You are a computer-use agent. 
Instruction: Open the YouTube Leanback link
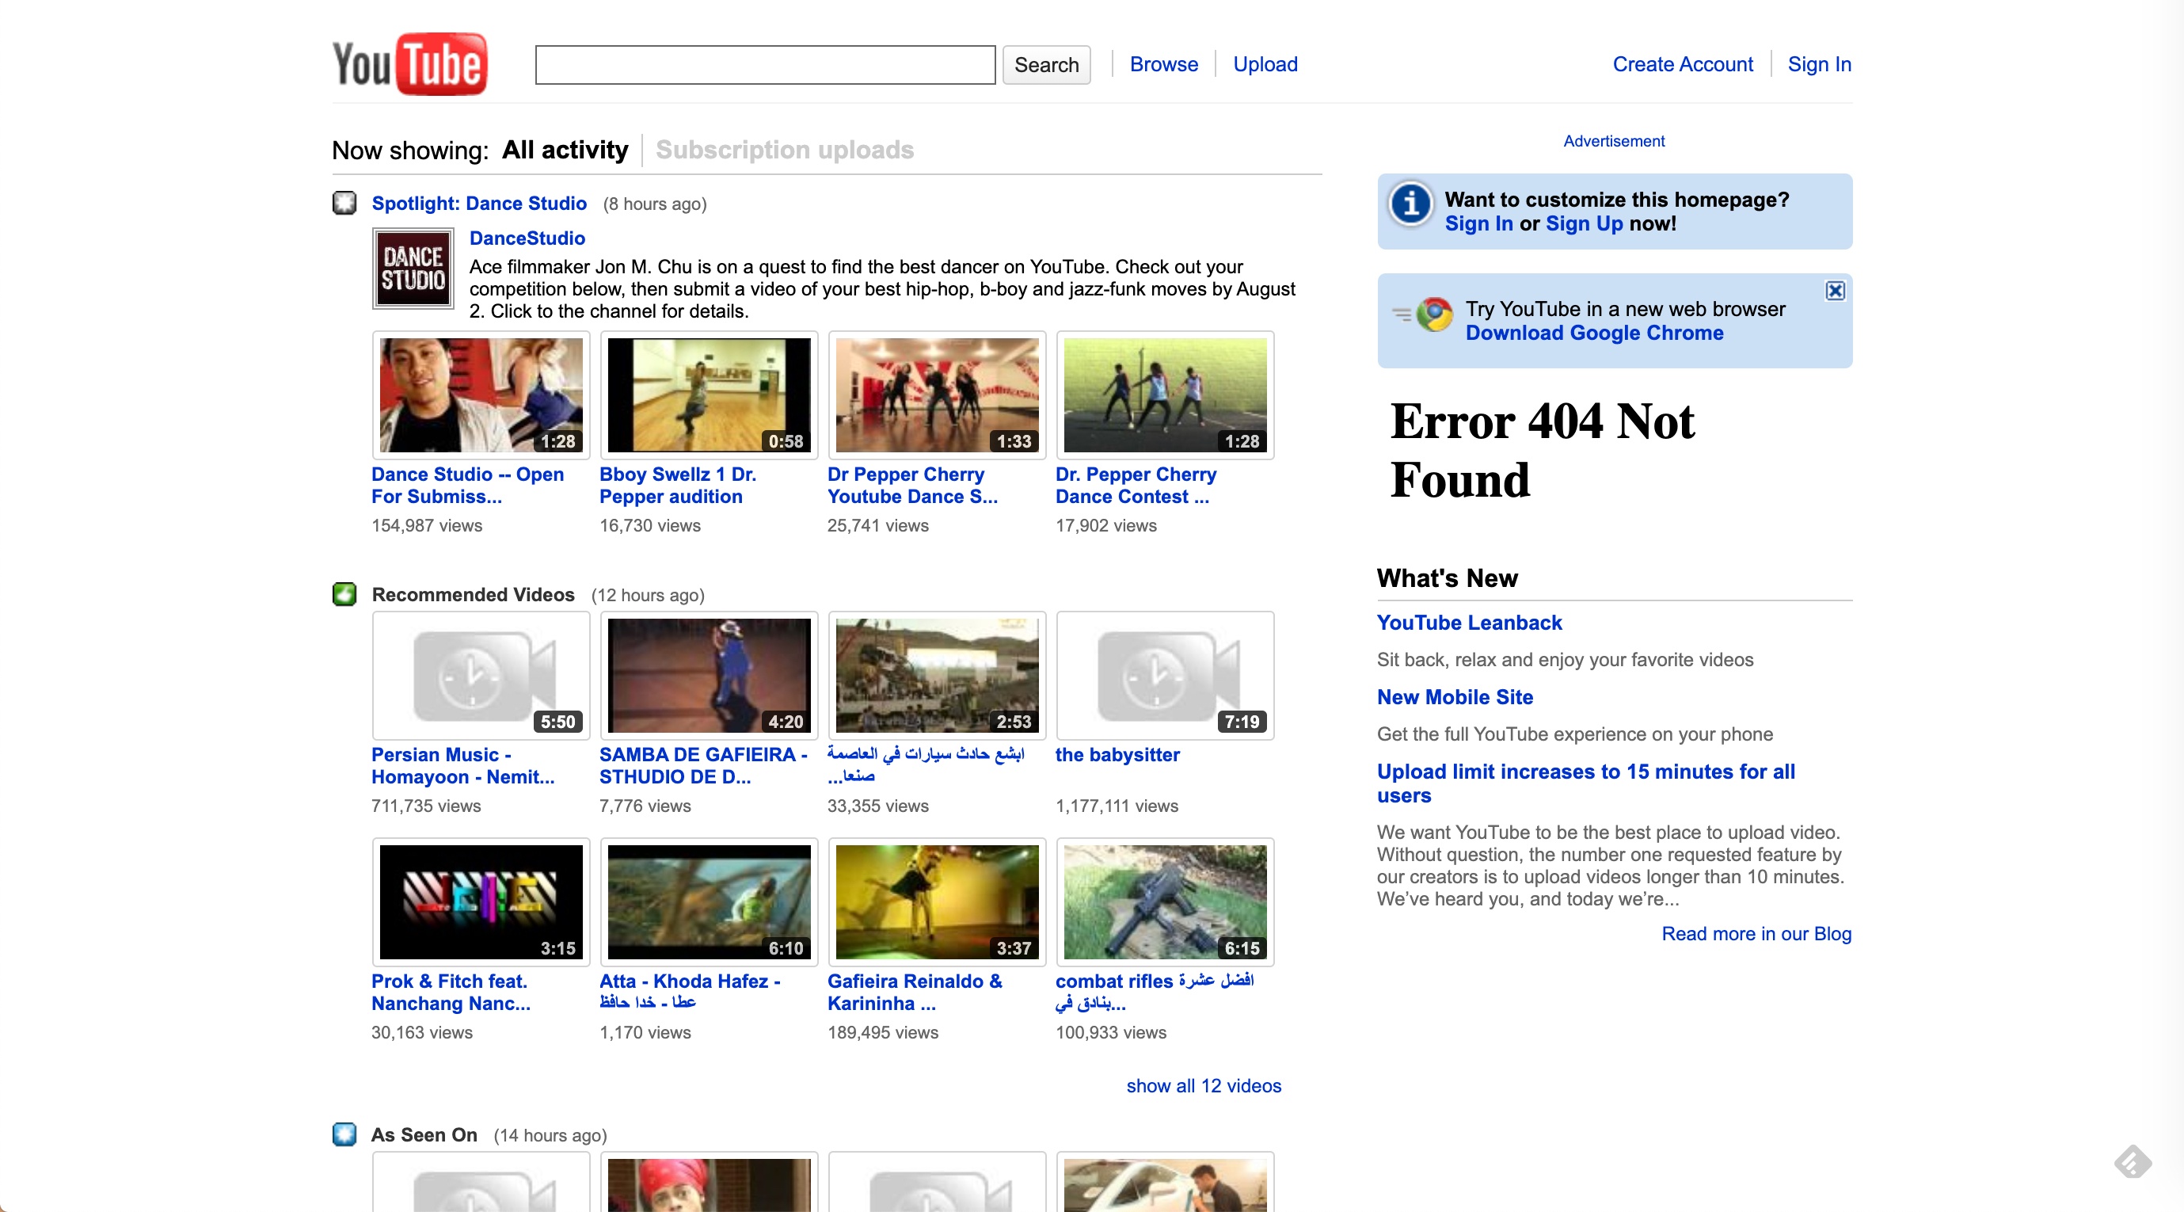1468,623
